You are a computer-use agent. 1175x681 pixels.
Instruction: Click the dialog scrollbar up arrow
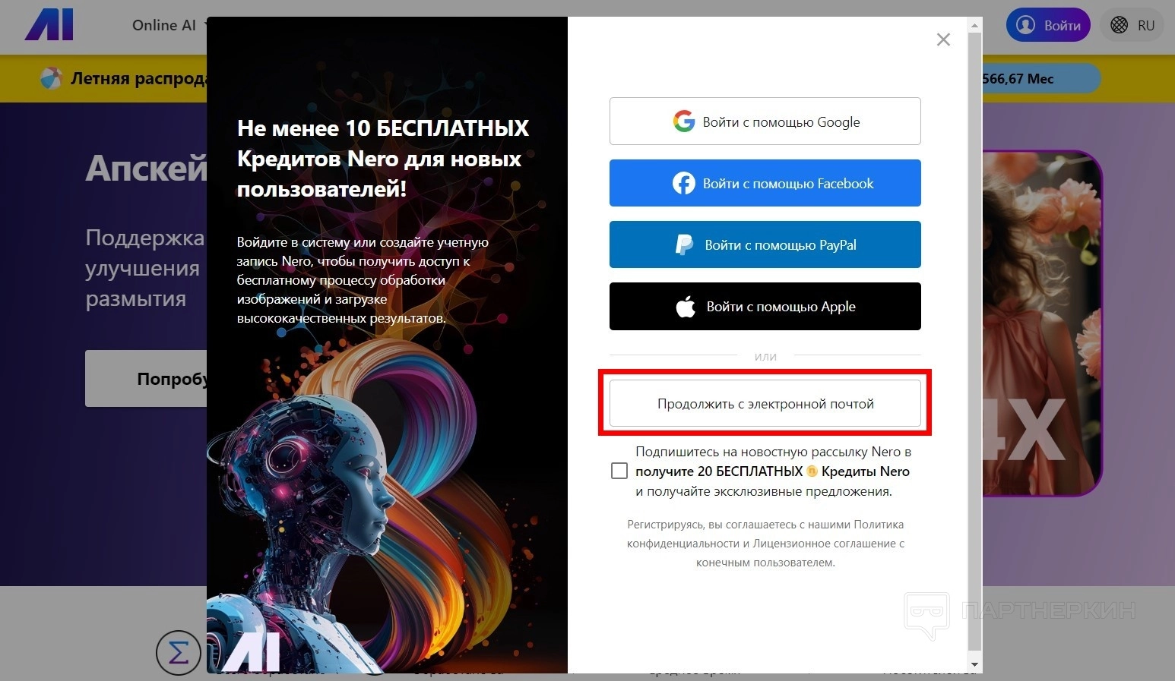(x=974, y=25)
